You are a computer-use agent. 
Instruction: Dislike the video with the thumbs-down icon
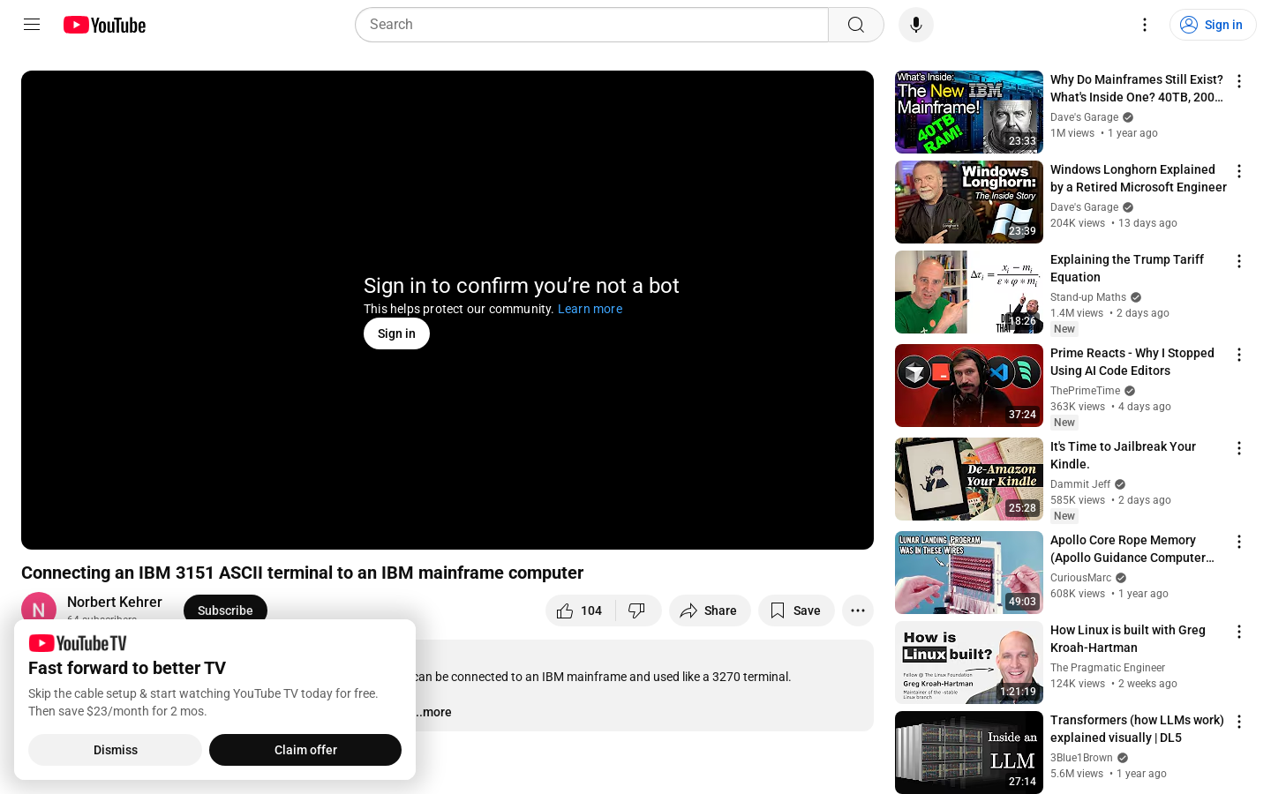637,610
